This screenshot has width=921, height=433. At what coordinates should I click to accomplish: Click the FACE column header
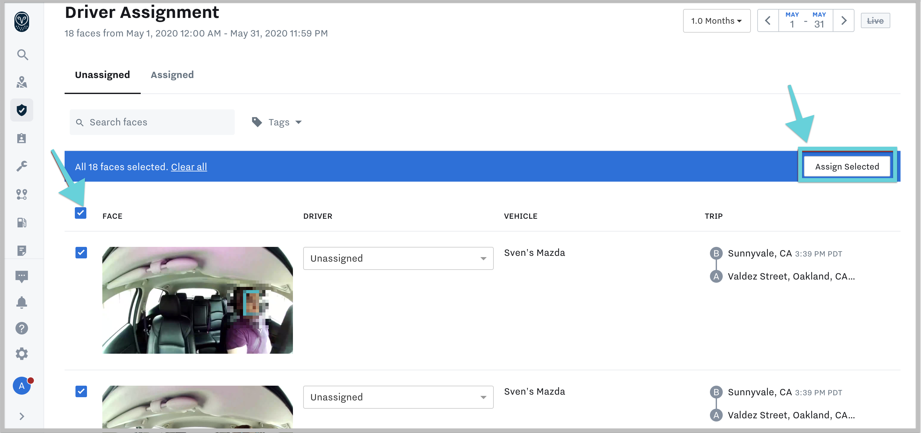point(112,216)
